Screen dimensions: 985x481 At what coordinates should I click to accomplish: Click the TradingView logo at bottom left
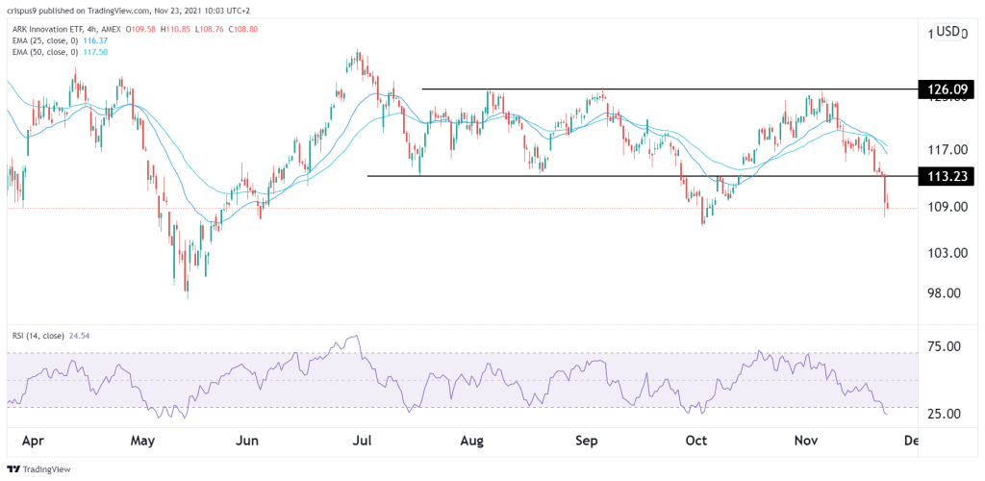click(x=38, y=469)
